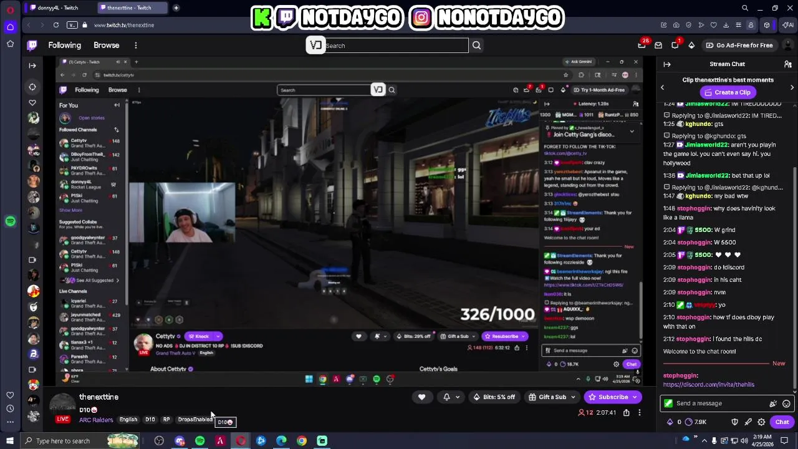The height and width of the screenshot is (449, 798).
Task: Open the user profile avatar menu
Action: click(x=788, y=45)
